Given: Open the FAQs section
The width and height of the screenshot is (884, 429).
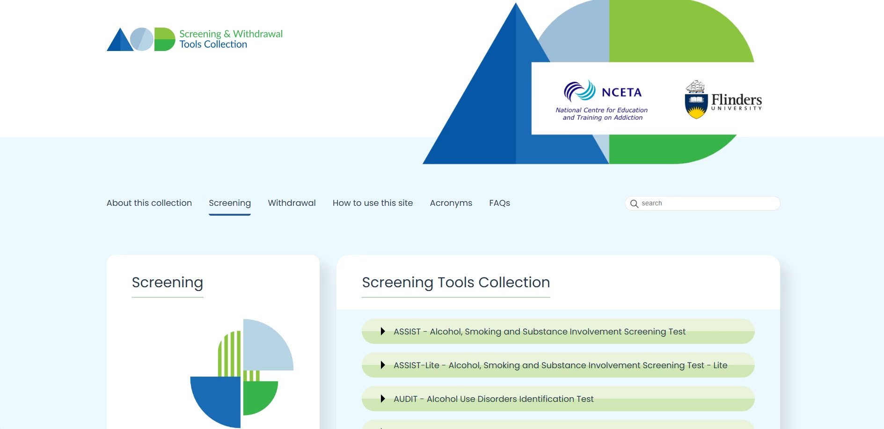Looking at the screenshot, I should click(x=499, y=203).
